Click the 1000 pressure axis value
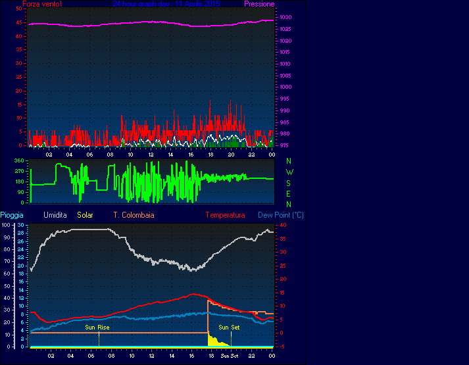The width and height of the screenshot is (469, 365). [x=285, y=87]
